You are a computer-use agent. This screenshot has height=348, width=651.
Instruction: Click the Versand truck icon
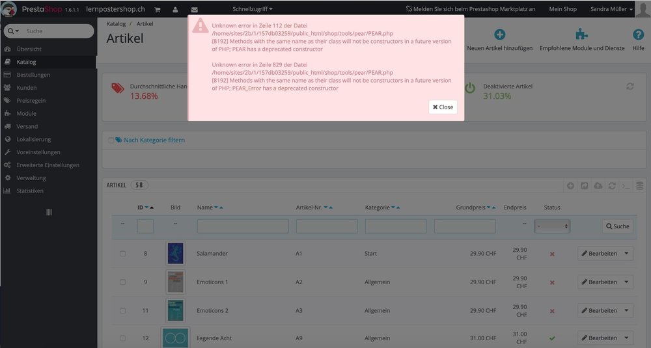(x=7, y=126)
